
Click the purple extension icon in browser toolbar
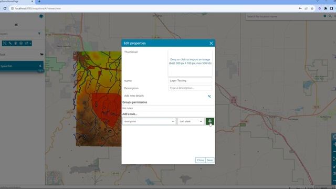tap(320, 8)
